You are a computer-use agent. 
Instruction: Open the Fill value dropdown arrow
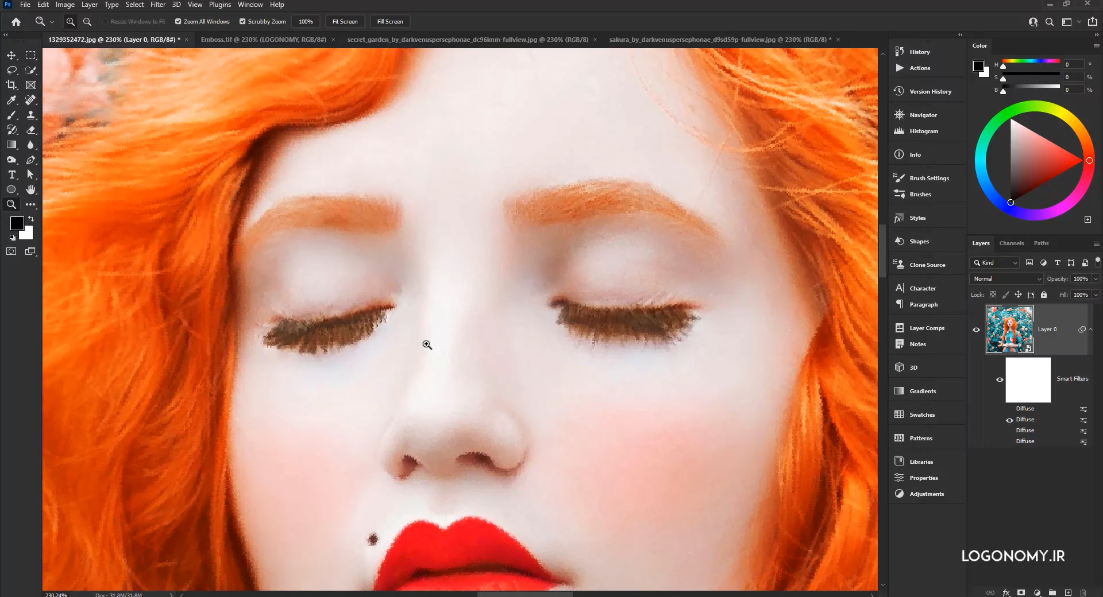pyautogui.click(x=1096, y=294)
